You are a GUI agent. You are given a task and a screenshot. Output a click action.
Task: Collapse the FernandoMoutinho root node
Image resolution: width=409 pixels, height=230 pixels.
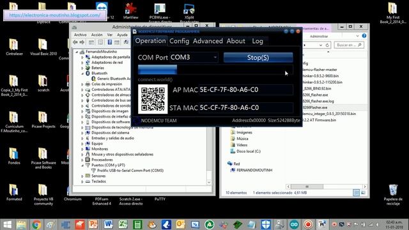click(x=77, y=52)
